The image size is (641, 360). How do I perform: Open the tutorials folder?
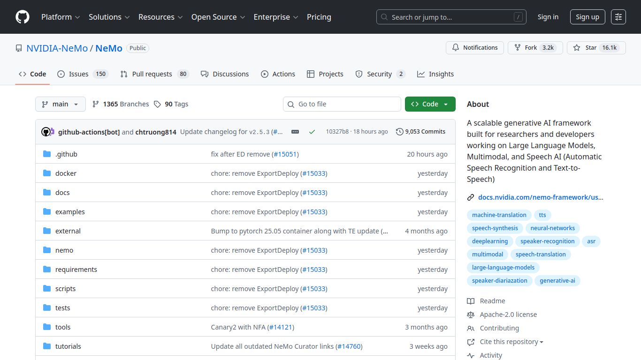coord(68,346)
